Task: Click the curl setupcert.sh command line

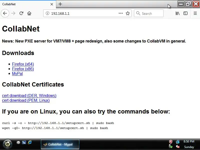Action: point(58,123)
